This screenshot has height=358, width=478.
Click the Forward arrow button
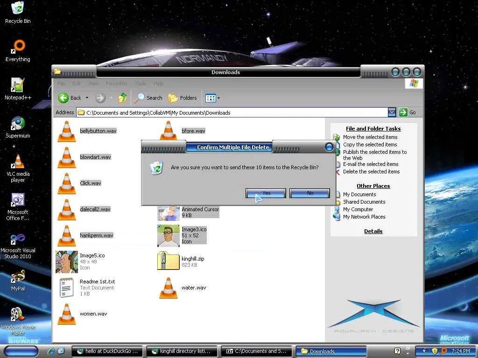(100, 98)
